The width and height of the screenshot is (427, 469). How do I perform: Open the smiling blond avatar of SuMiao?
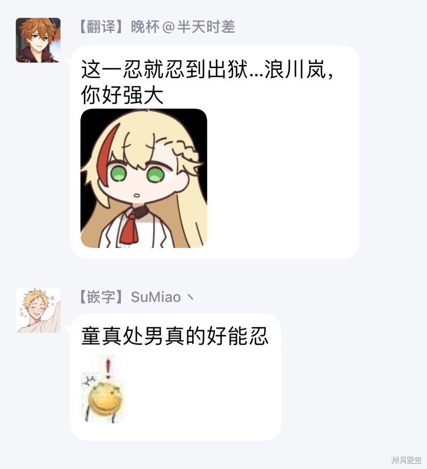[x=38, y=311]
